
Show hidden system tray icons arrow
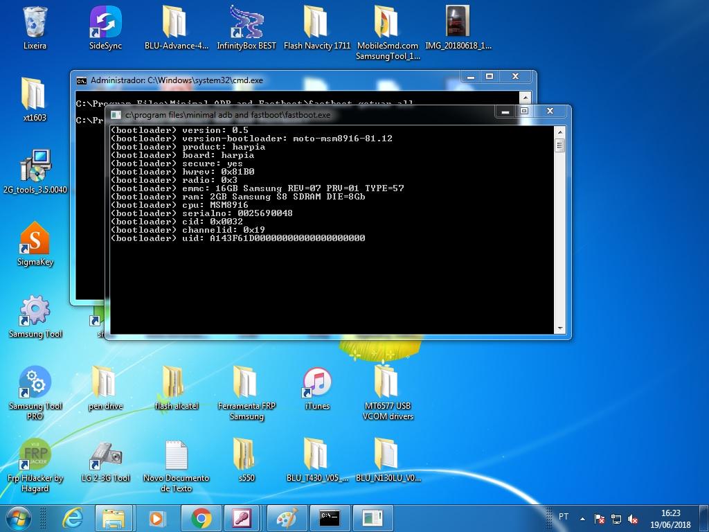pyautogui.click(x=582, y=518)
